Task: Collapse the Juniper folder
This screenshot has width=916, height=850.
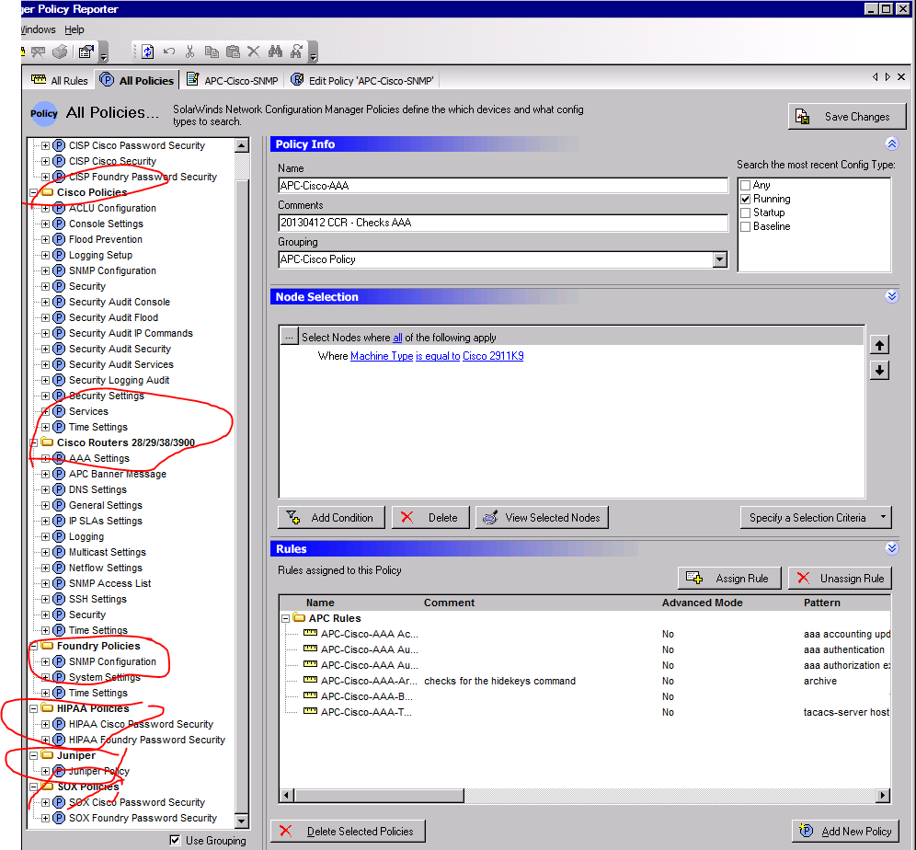Action: click(34, 755)
